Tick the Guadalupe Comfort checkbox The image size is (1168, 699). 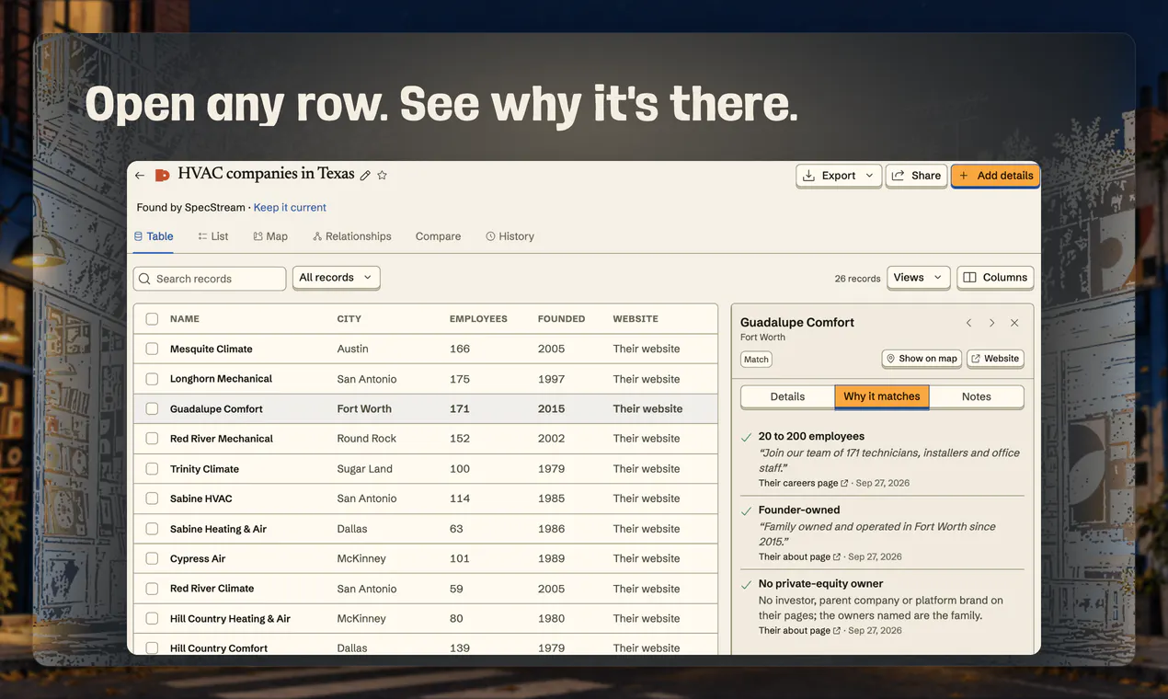coord(152,408)
